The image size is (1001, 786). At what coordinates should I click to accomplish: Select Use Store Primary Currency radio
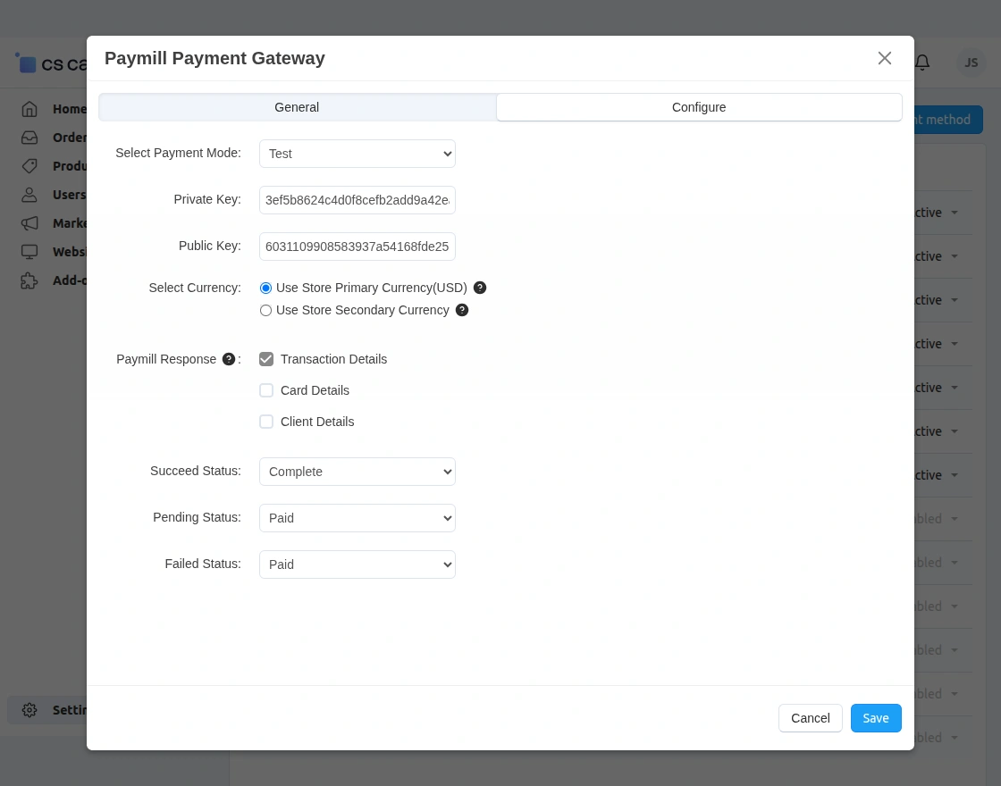click(x=265, y=288)
